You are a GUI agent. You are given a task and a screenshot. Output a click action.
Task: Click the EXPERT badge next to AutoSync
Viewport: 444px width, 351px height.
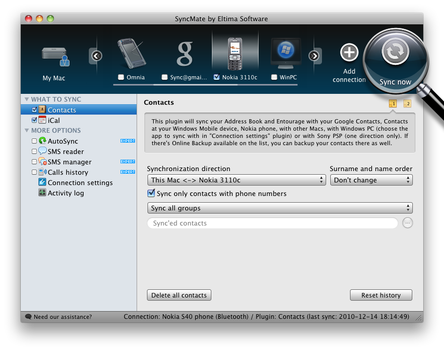pos(128,141)
